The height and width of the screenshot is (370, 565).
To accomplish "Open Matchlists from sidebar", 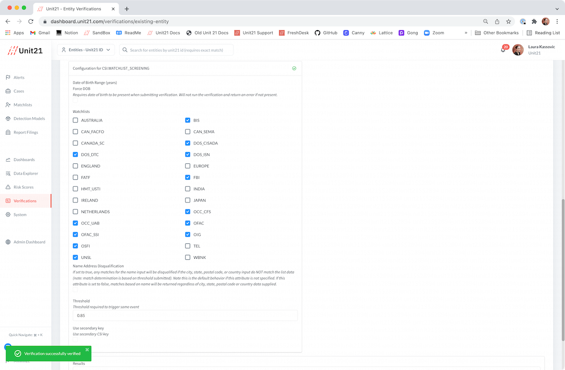I will point(19,105).
